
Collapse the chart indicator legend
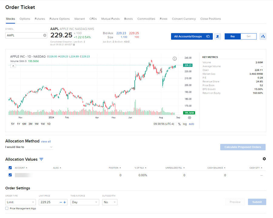pos(13,66)
